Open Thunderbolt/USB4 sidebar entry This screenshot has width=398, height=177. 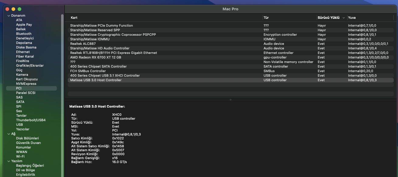click(x=31, y=120)
